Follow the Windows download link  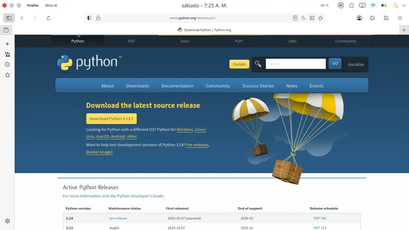[x=185, y=130]
